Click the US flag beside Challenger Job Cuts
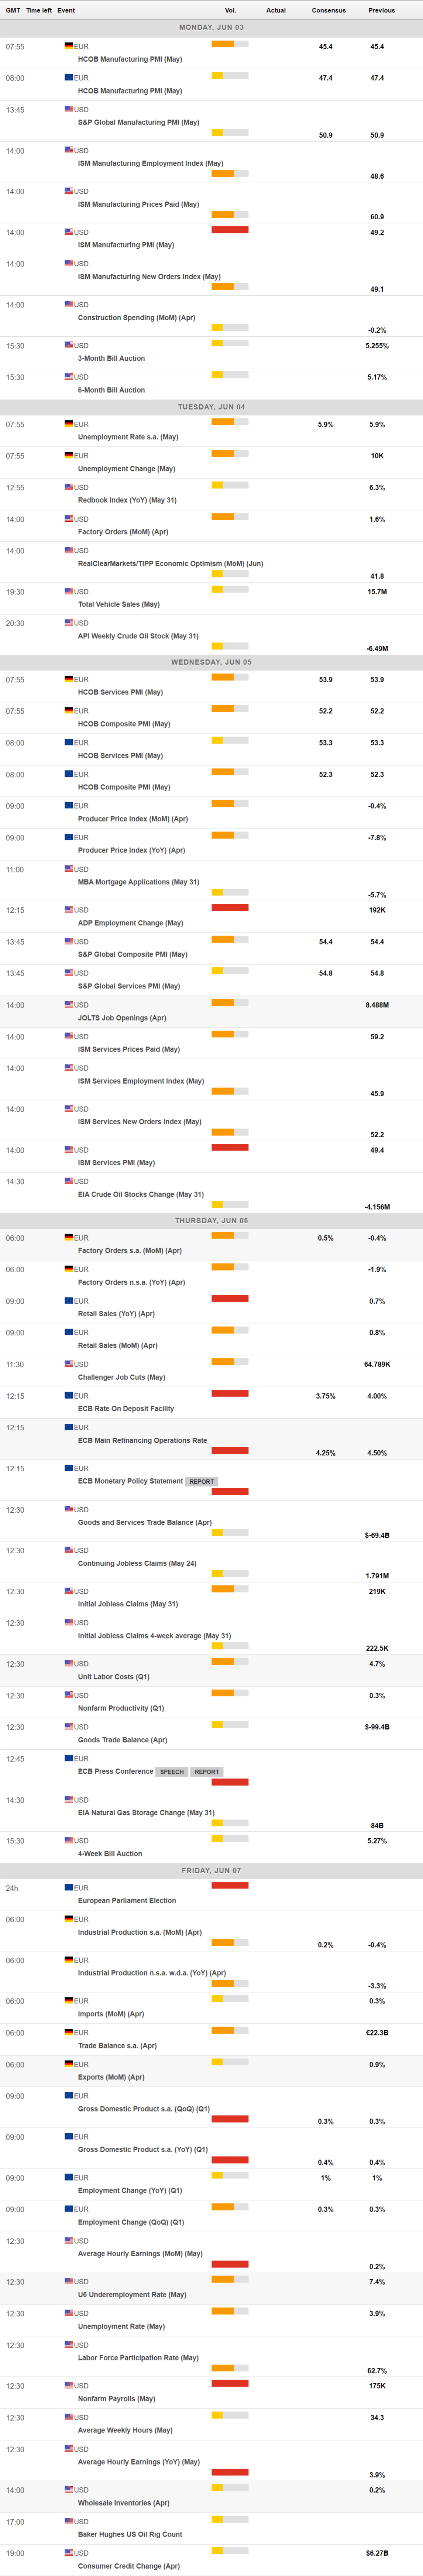 click(x=69, y=1364)
